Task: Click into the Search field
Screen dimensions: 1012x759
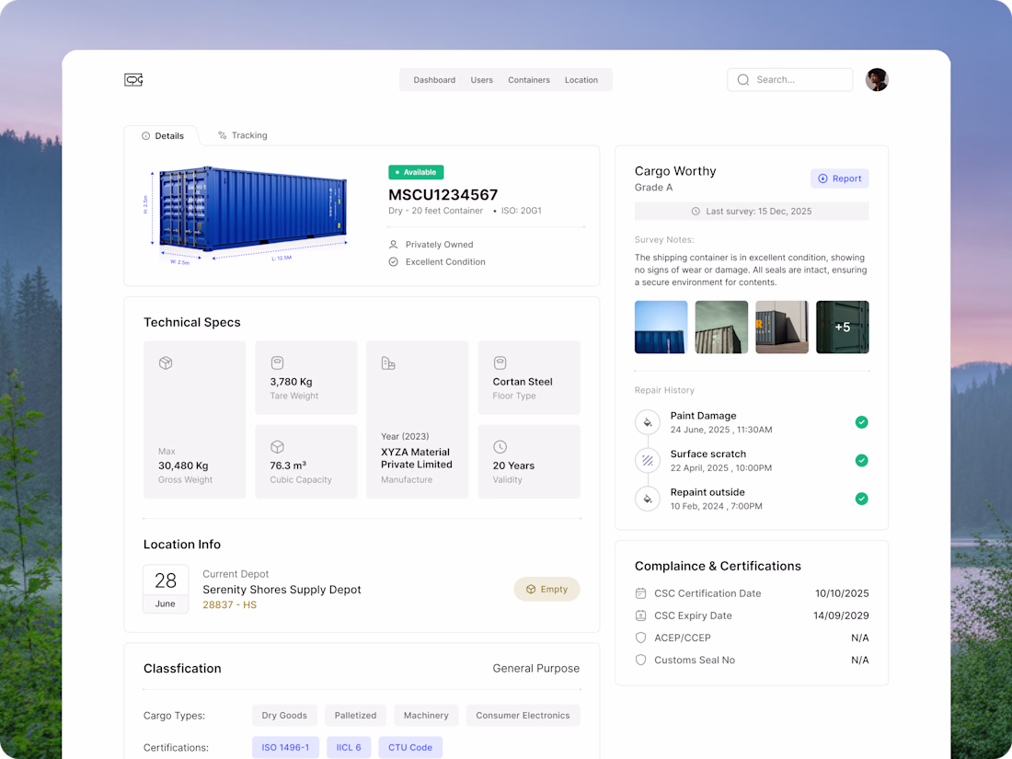Action: click(789, 79)
